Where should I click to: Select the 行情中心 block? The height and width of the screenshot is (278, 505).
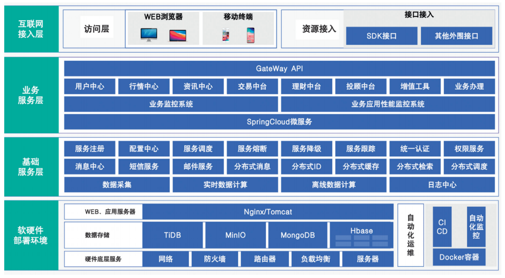pos(144,87)
